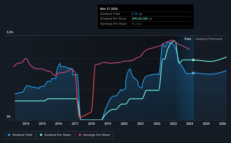Select the 2025 x-axis label
The height and width of the screenshot is (143, 231).
pyautogui.click(x=206, y=124)
